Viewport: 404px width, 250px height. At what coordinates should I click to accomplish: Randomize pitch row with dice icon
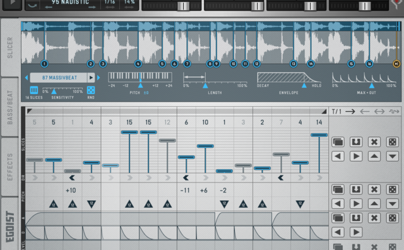(393, 189)
